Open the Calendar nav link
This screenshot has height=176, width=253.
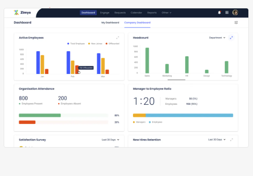(x=136, y=13)
